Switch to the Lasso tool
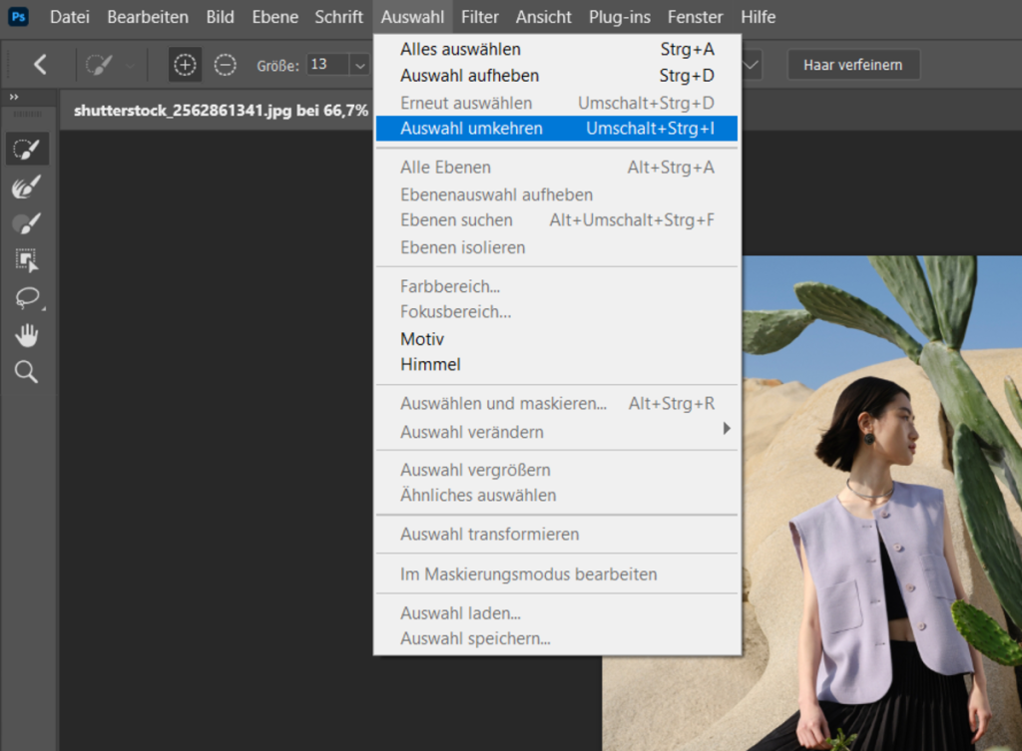This screenshot has height=751, width=1022. tap(27, 298)
